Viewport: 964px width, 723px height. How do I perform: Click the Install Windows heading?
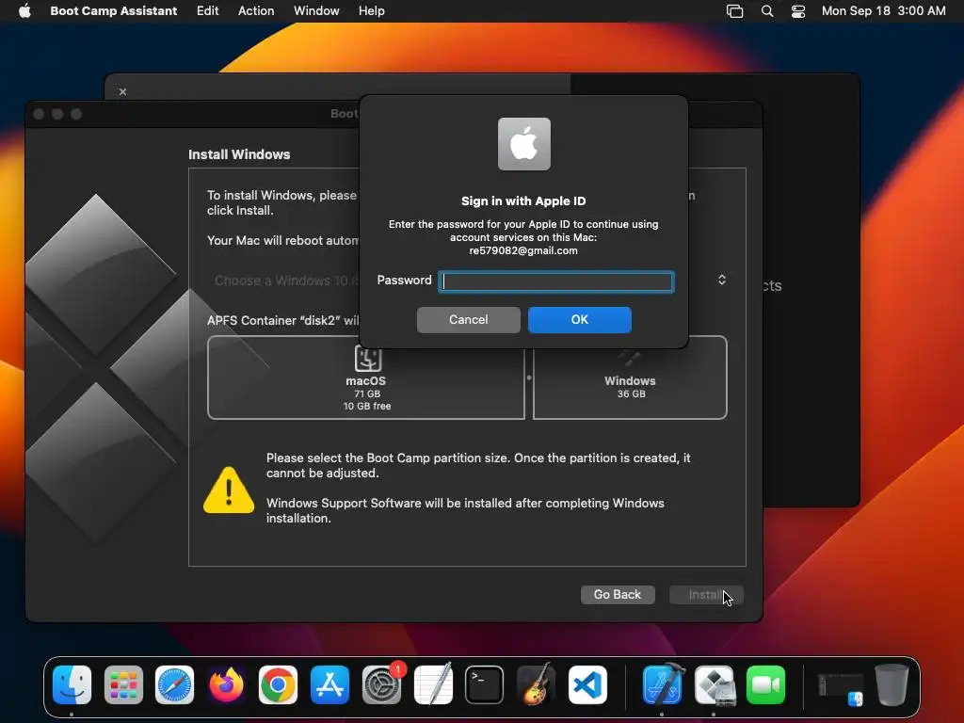click(239, 154)
